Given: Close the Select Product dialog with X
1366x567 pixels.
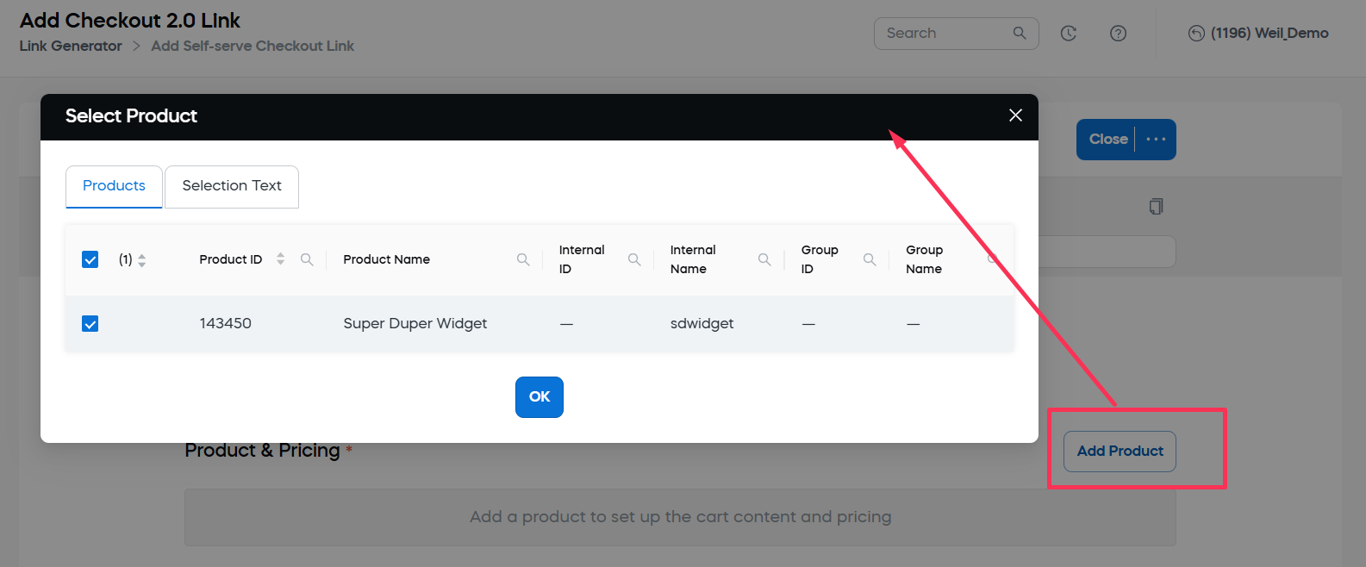Looking at the screenshot, I should pos(1015,115).
